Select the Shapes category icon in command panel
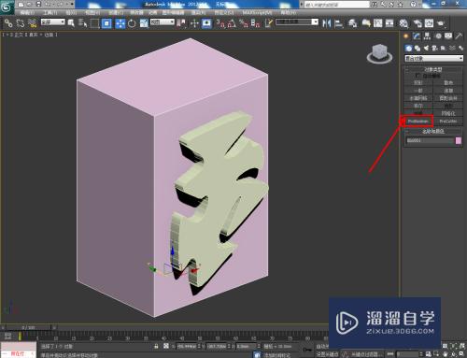The width and height of the screenshot is (467, 358). [x=417, y=48]
